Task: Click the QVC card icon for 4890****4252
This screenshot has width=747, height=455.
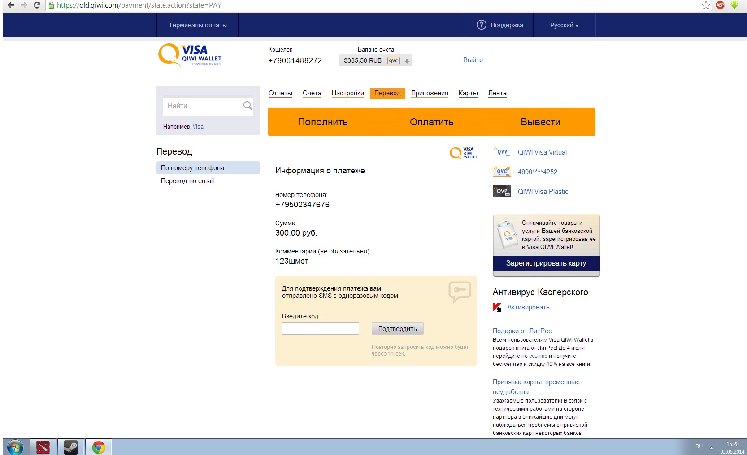Action: tap(501, 172)
